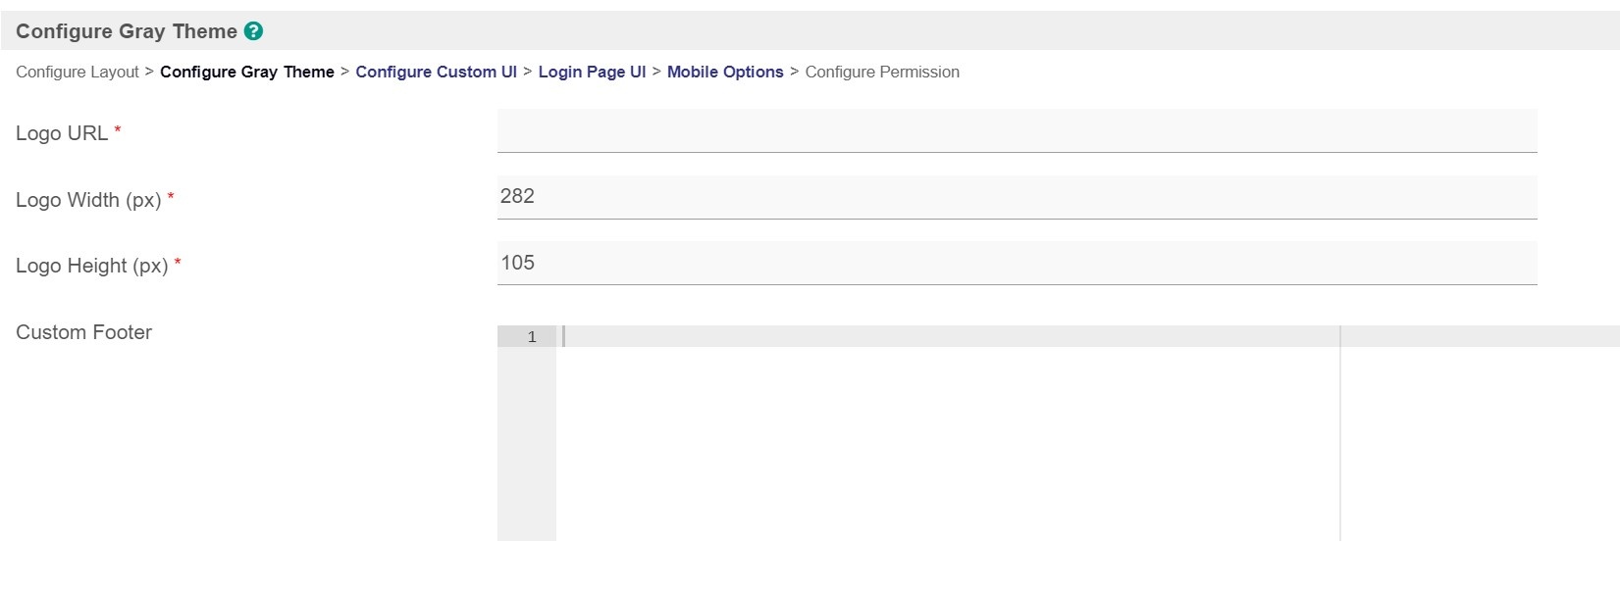The image size is (1620, 592).
Task: Click the Logo Height (px) label
Action: (92, 266)
